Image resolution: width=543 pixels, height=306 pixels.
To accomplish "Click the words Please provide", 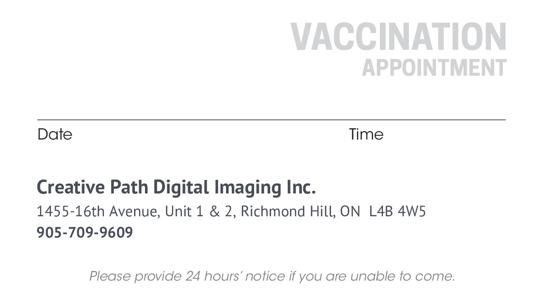I will [135, 276].
